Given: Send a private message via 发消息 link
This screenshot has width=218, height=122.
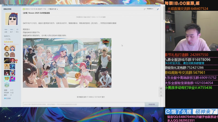Looking at the screenshot, I should tap(8, 98).
